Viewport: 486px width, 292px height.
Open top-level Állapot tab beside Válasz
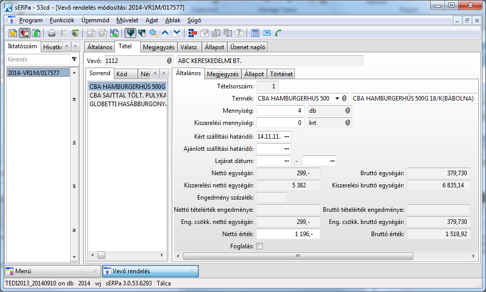pos(215,47)
